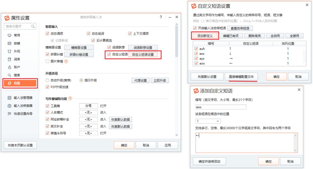Focus the 搜索设置项 search field
313x169 pixels.
click(x=20, y=26)
